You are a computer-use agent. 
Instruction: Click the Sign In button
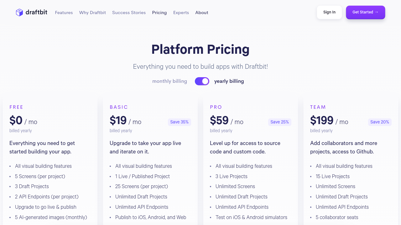tap(329, 12)
